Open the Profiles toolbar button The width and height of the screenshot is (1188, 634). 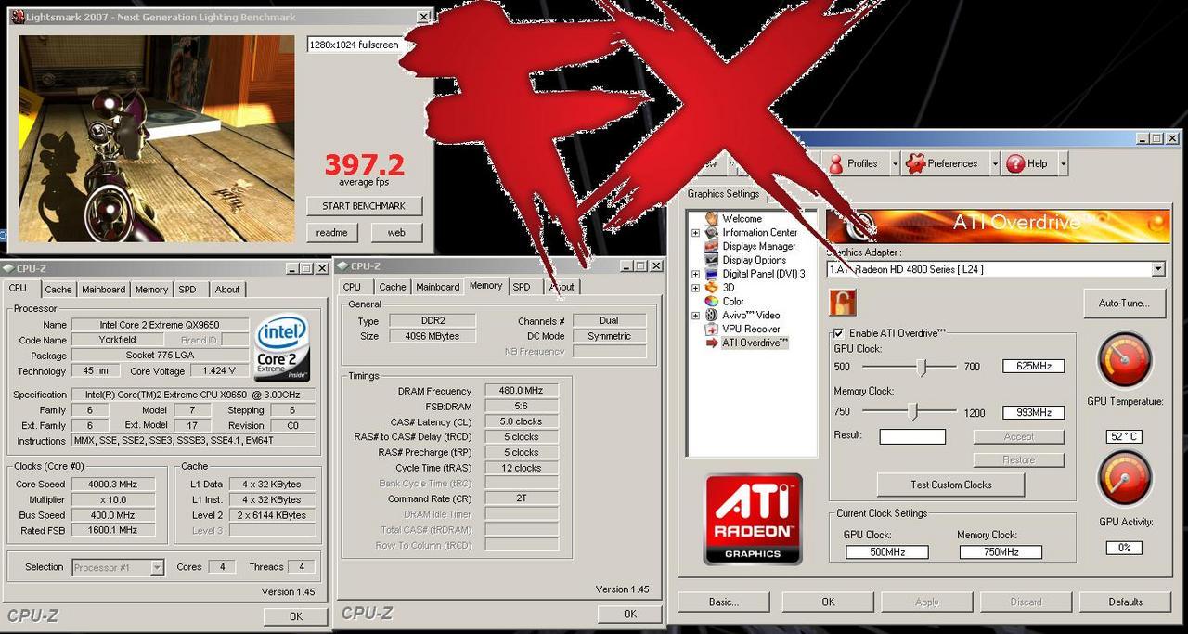pyautogui.click(x=853, y=163)
